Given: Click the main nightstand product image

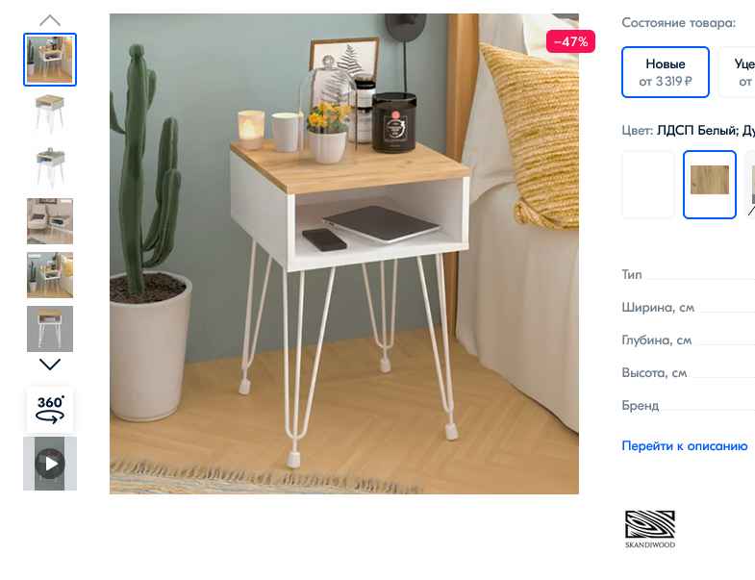Looking at the screenshot, I should point(344,254).
